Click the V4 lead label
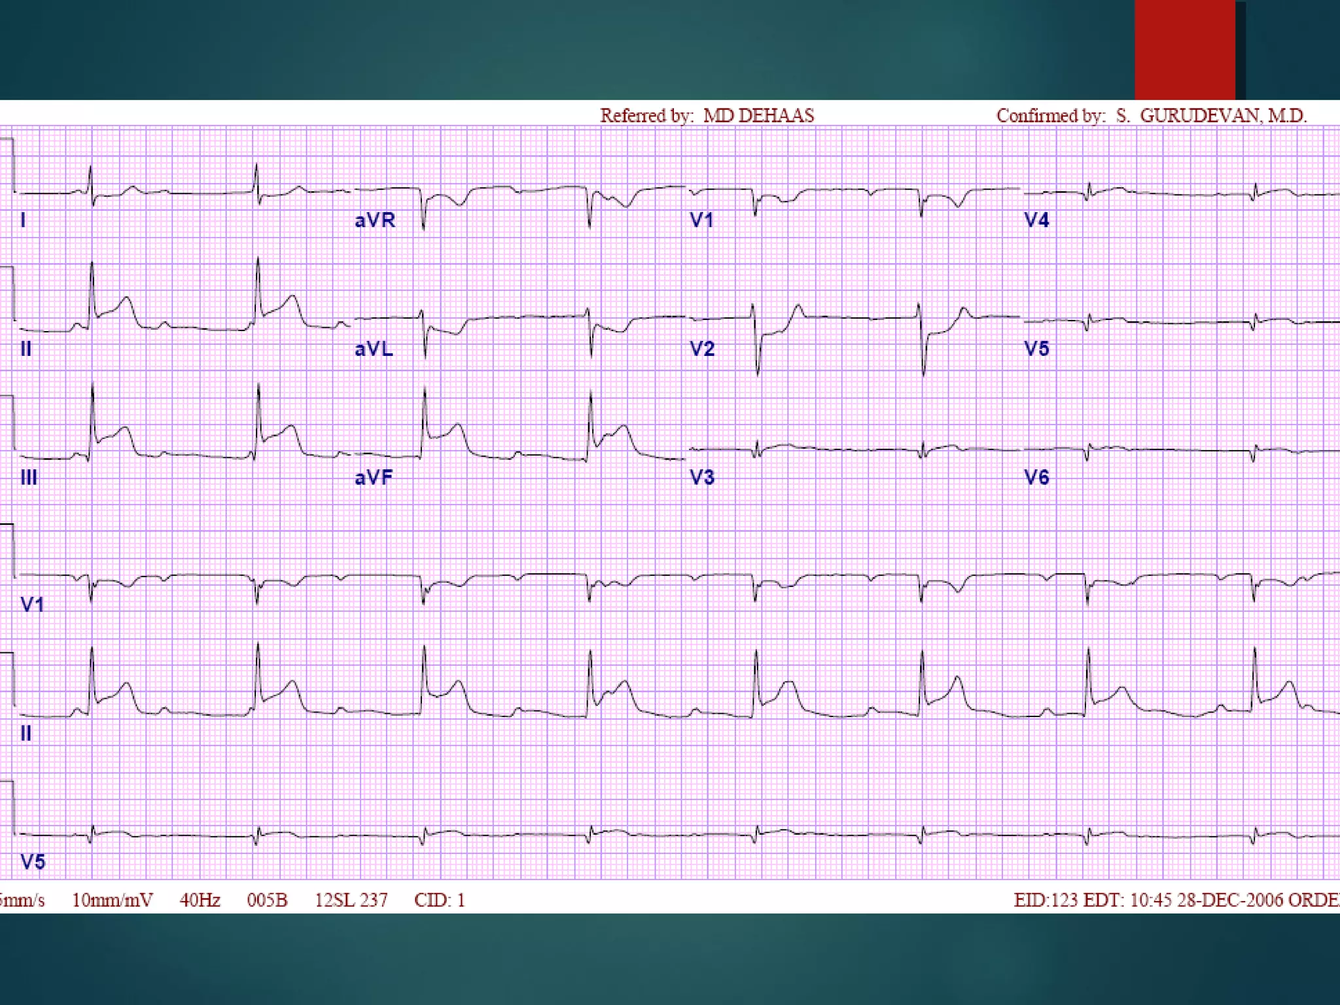The height and width of the screenshot is (1005, 1340). tap(1036, 220)
